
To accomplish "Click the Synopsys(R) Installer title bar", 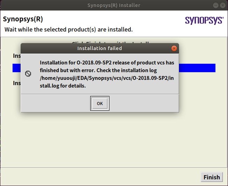I will click(x=114, y=5).
